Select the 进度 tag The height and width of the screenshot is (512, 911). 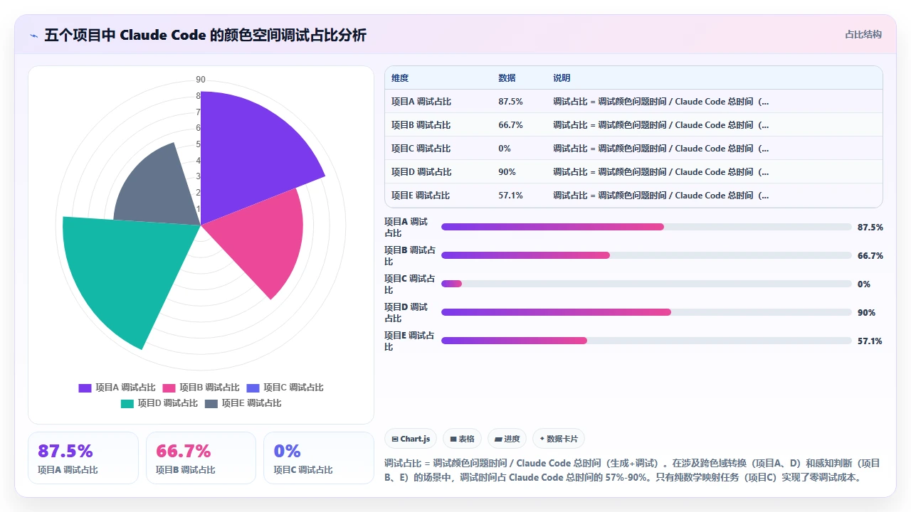click(x=507, y=439)
